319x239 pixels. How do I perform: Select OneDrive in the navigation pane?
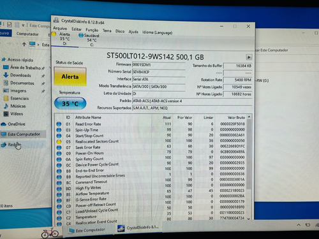pos(16,124)
